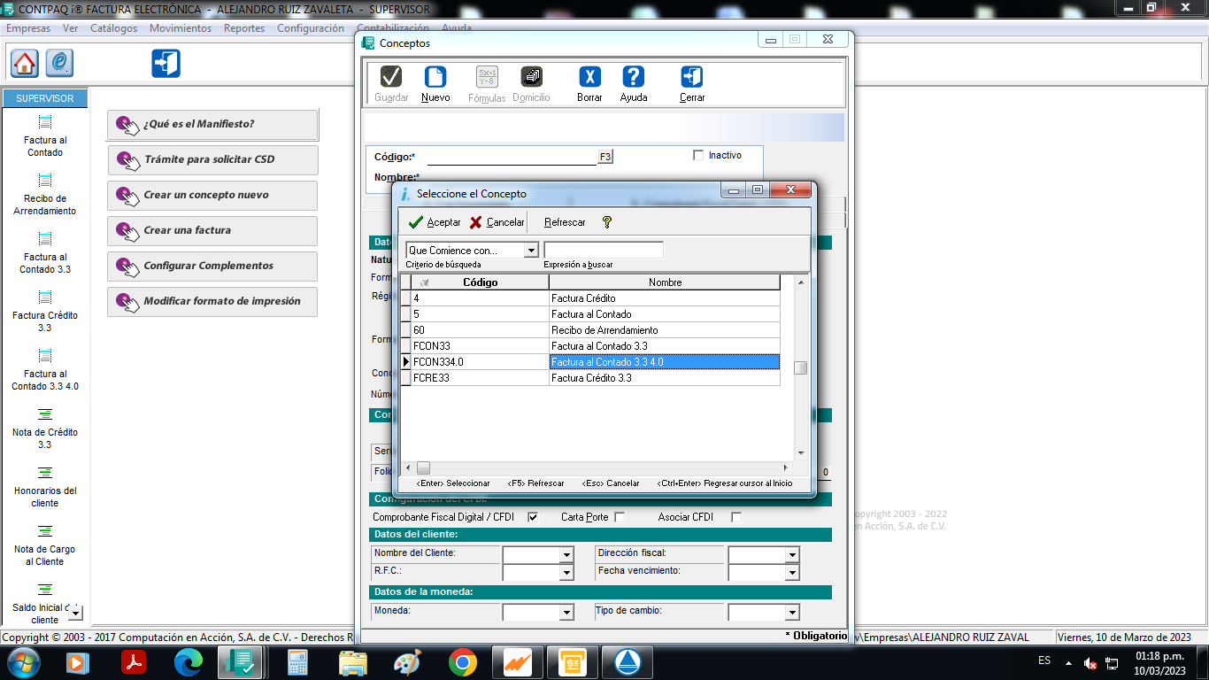Click the blue 'e' internet icon
This screenshot has height=680, width=1209.
pos(59,63)
